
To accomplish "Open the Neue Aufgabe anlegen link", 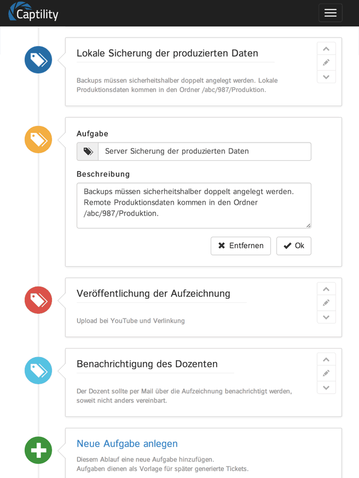I will coord(127,444).
